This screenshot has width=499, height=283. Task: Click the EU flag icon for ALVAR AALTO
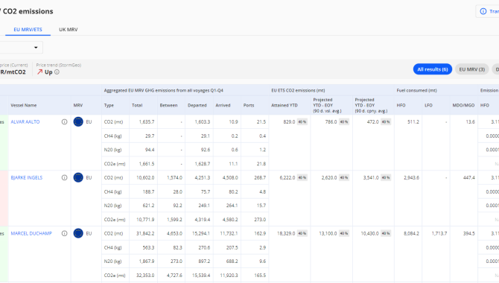coord(78,121)
